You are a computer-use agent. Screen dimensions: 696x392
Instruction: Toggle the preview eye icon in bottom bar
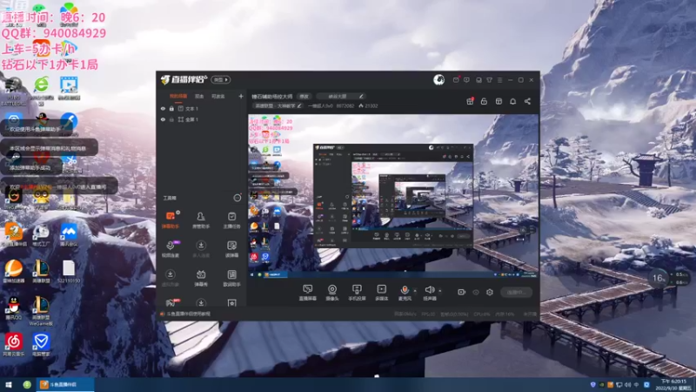click(x=476, y=292)
